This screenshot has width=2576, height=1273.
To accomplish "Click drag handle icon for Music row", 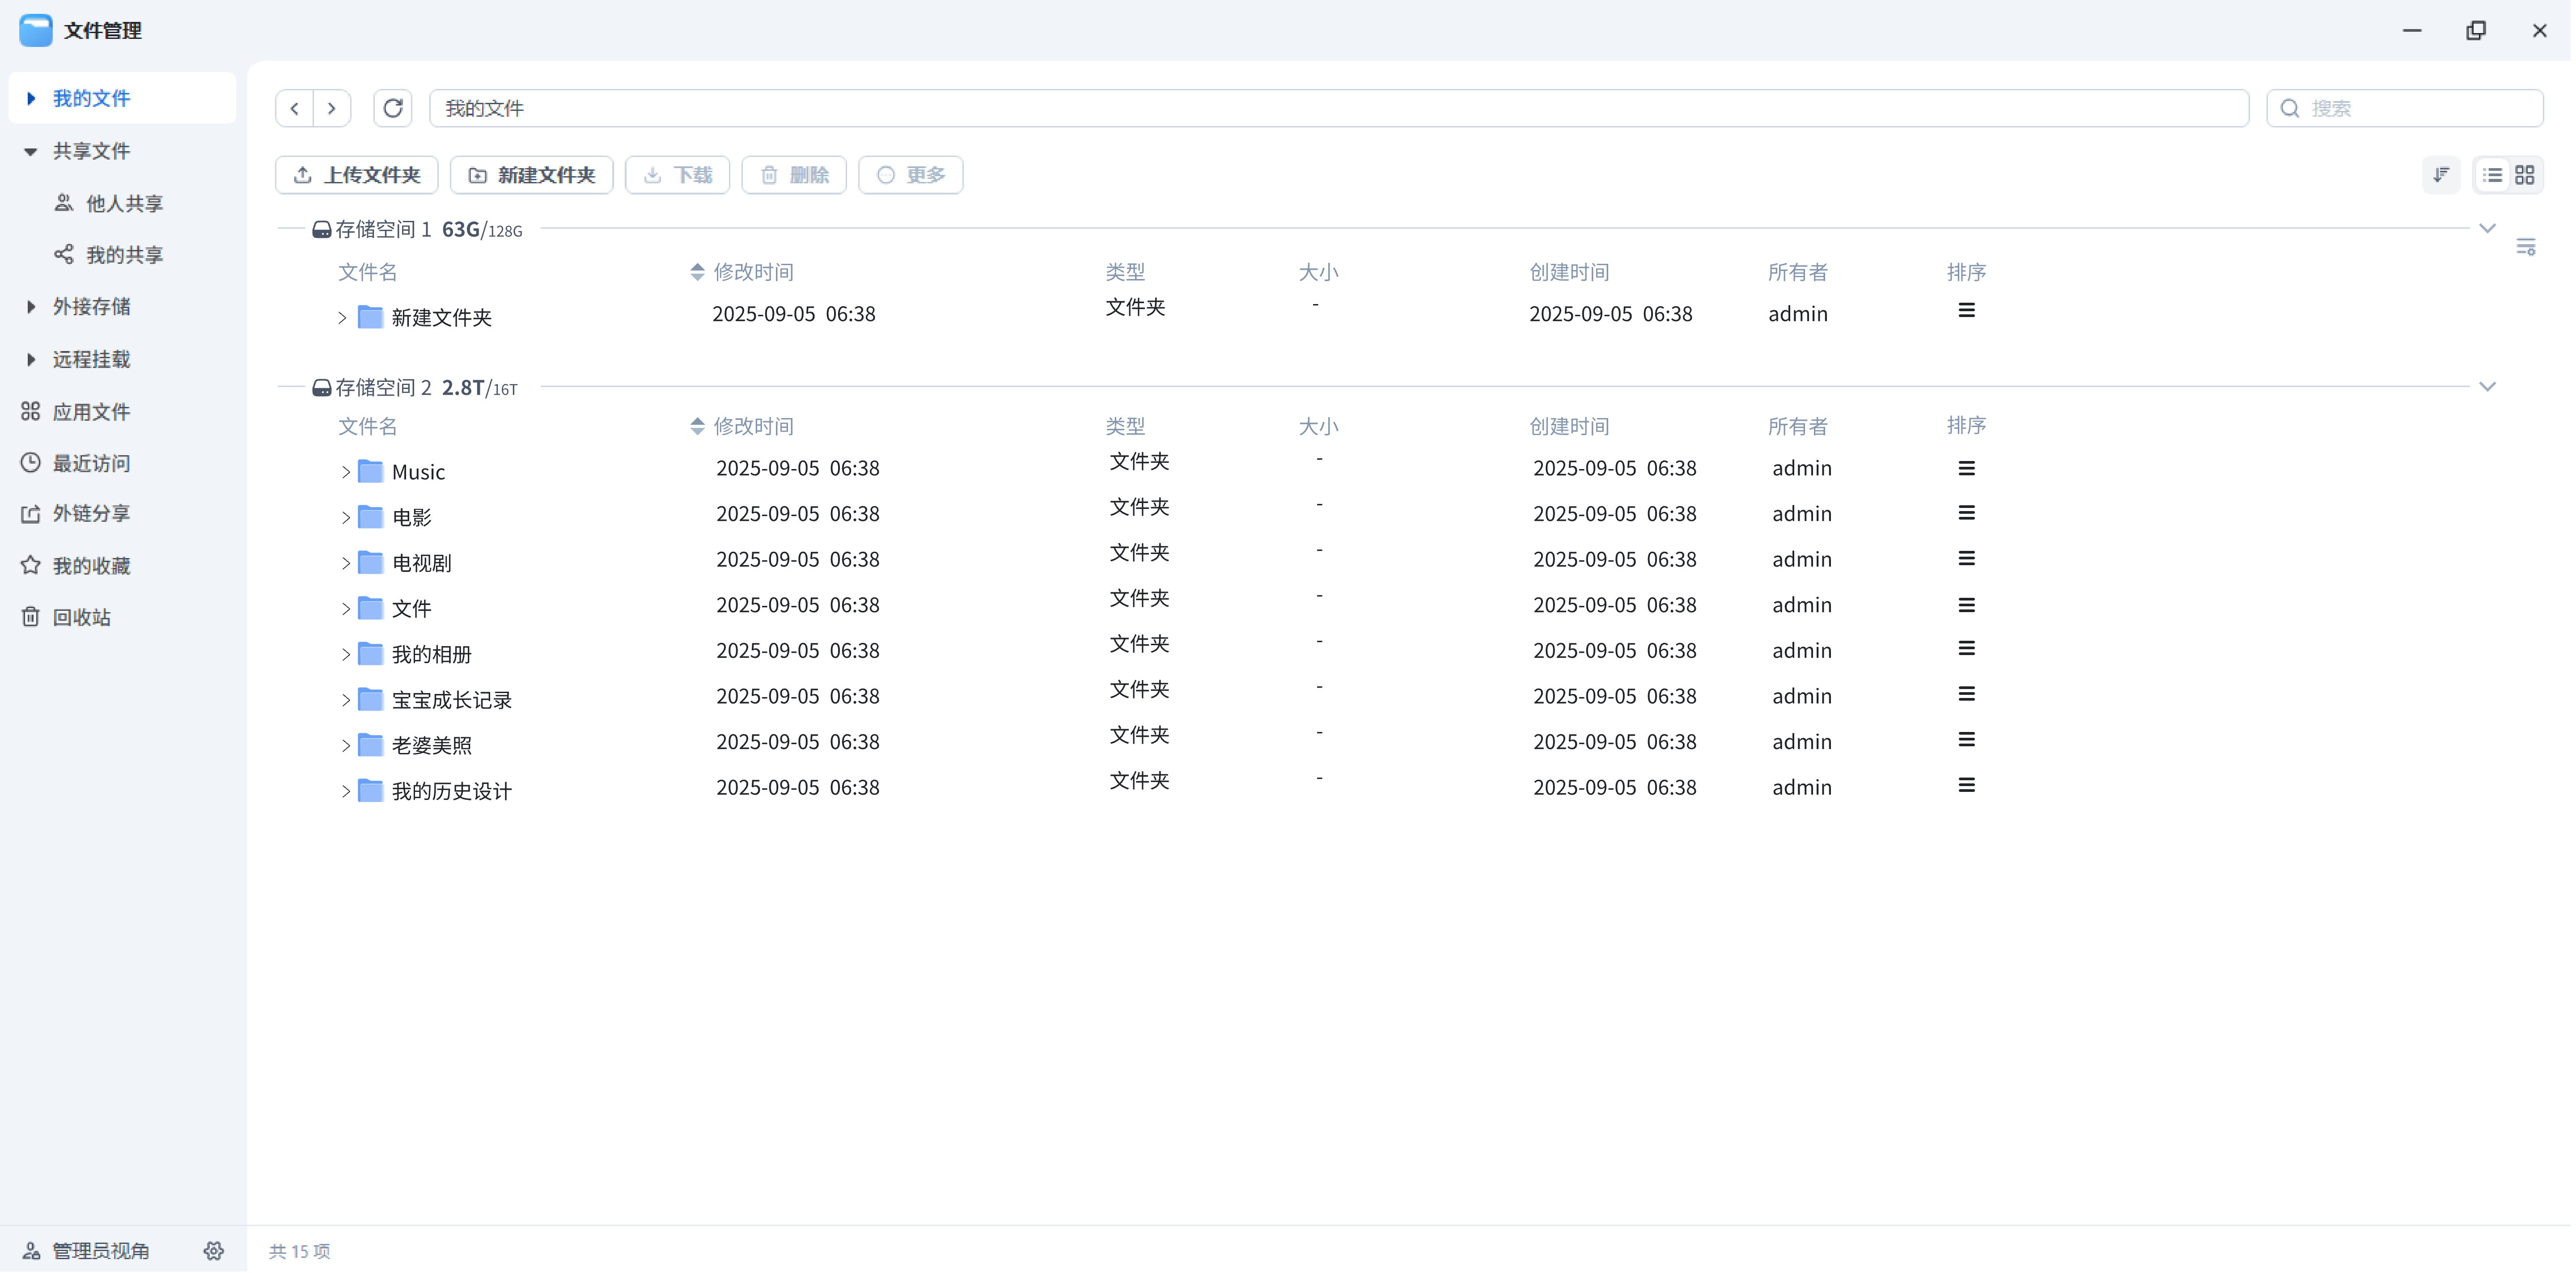I will [x=1966, y=468].
